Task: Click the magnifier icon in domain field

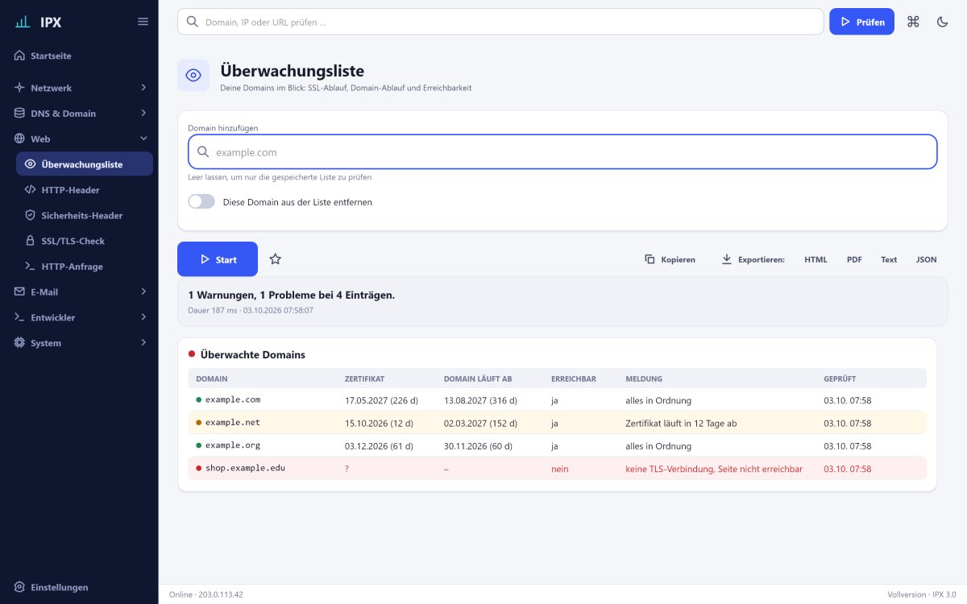Action: point(203,152)
